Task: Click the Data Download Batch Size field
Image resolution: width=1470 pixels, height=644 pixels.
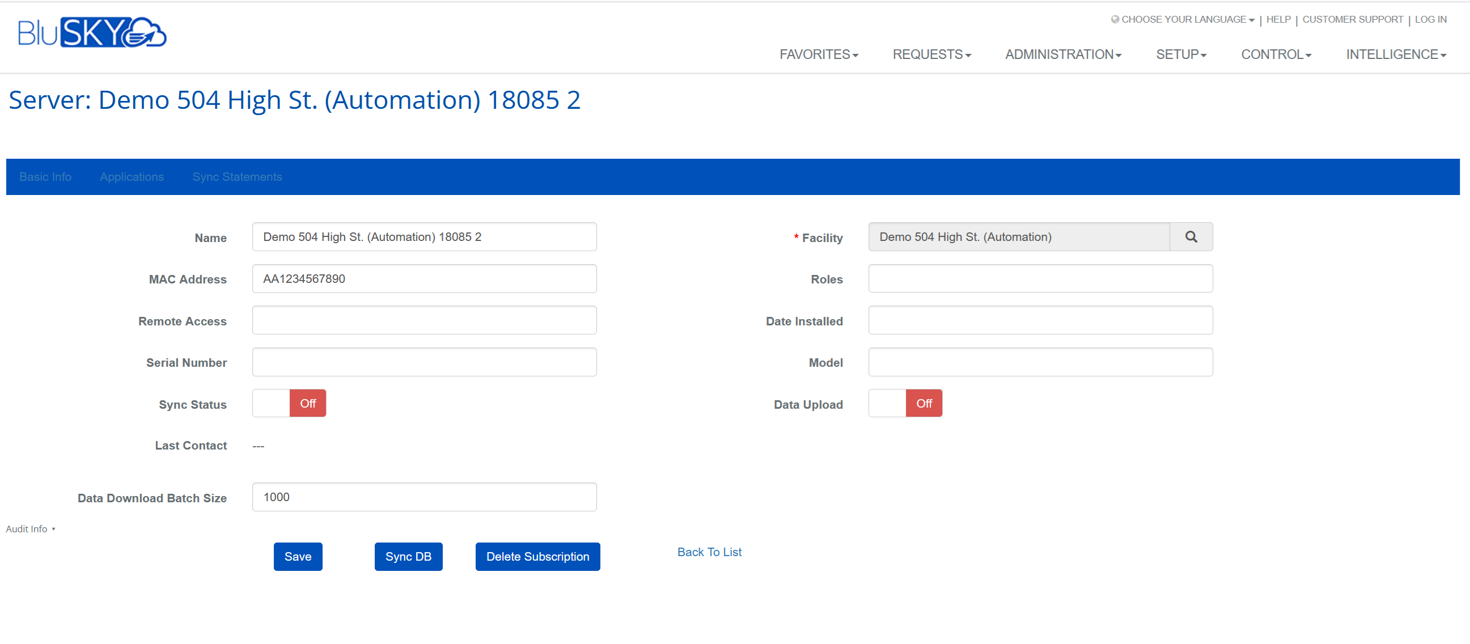Action: point(424,497)
